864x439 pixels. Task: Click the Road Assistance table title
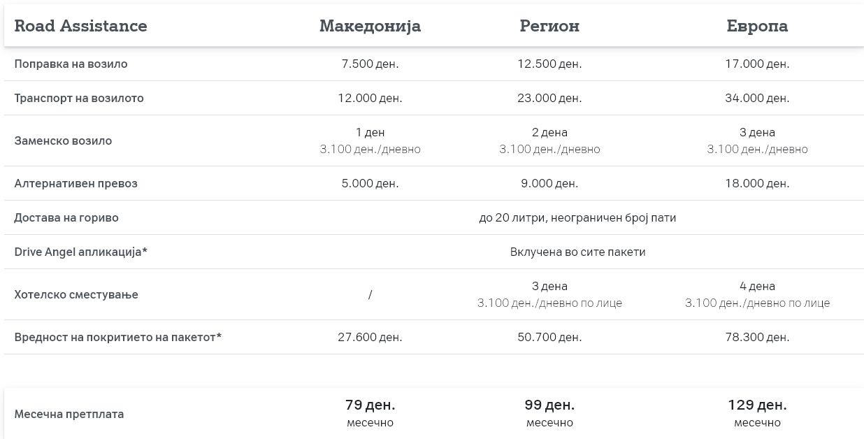click(x=80, y=26)
